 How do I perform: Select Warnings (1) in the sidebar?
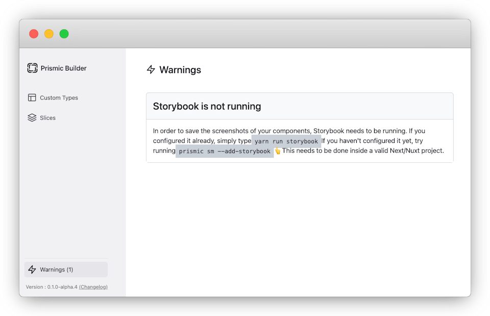[x=66, y=270]
